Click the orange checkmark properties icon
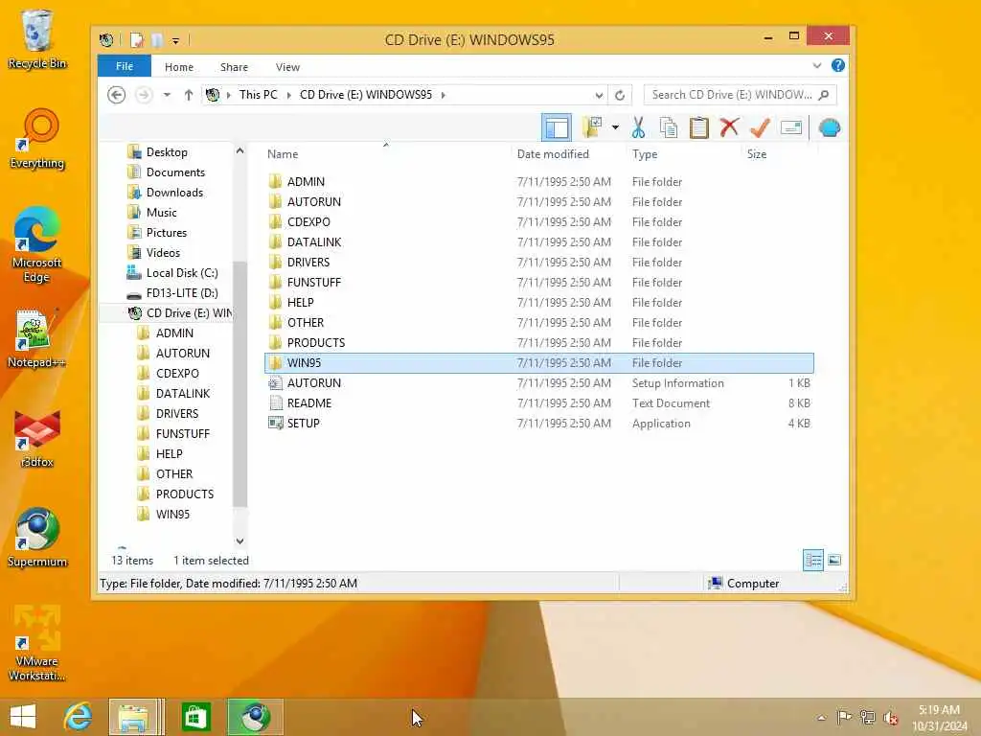 [760, 127]
